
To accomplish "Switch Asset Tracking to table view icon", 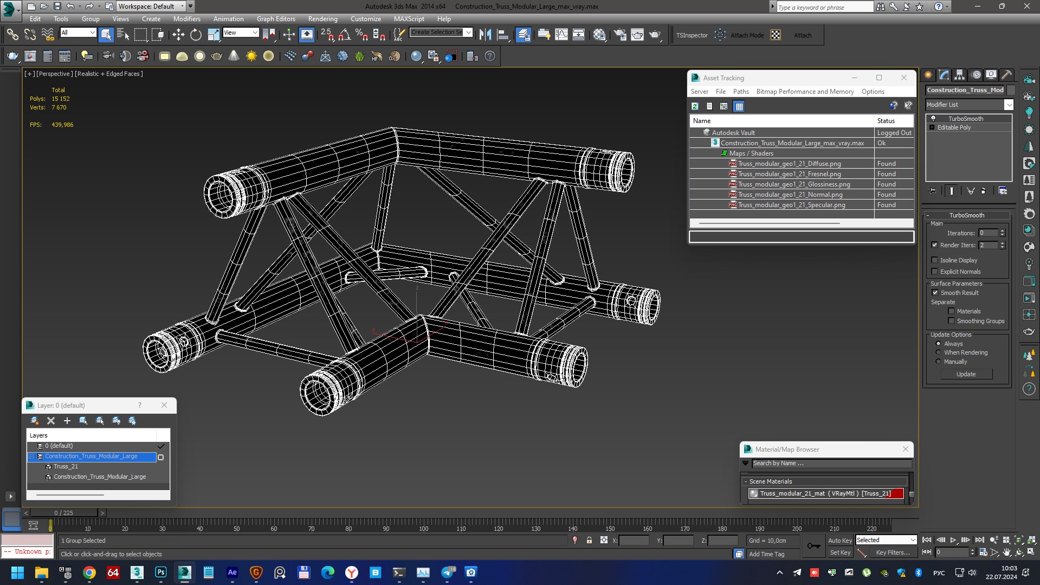I will point(739,106).
